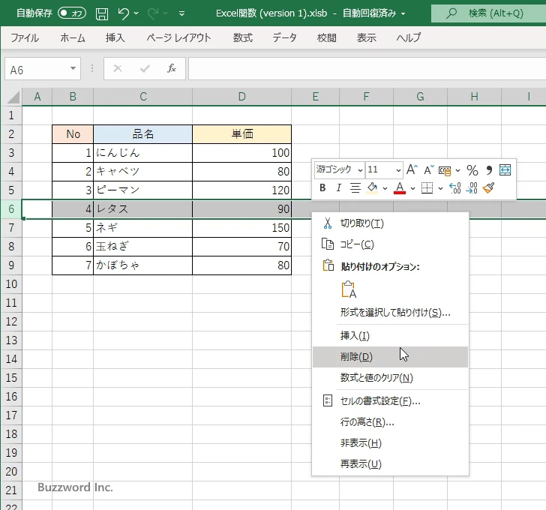
Task: Click the Decrease Decimal icon
Action: pyautogui.click(x=472, y=188)
